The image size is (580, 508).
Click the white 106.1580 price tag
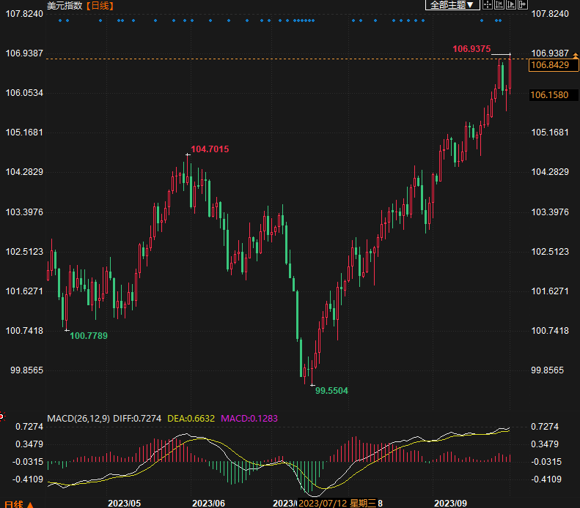pyautogui.click(x=549, y=95)
